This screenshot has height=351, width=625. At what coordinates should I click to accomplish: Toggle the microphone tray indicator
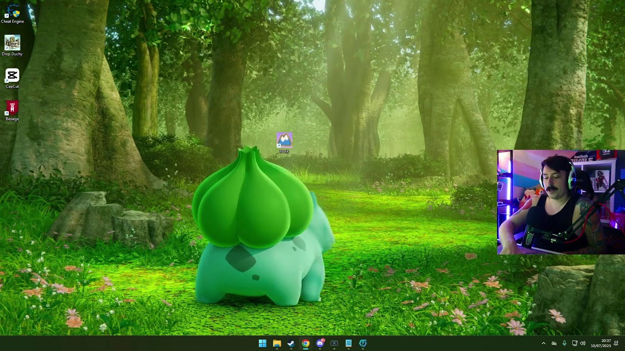564,344
